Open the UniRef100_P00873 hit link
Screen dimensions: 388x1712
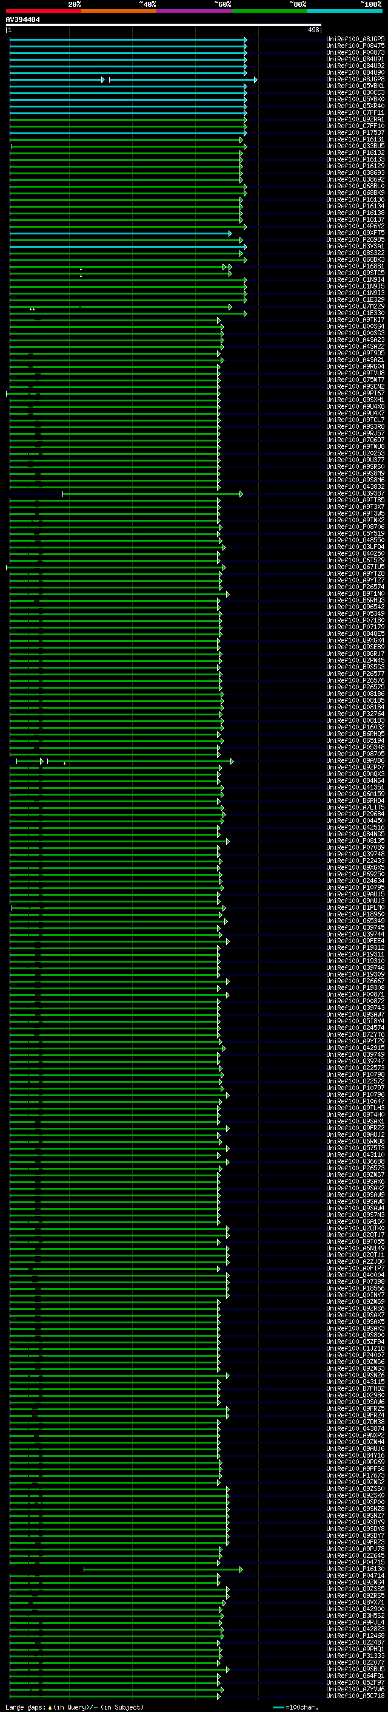pos(355,52)
